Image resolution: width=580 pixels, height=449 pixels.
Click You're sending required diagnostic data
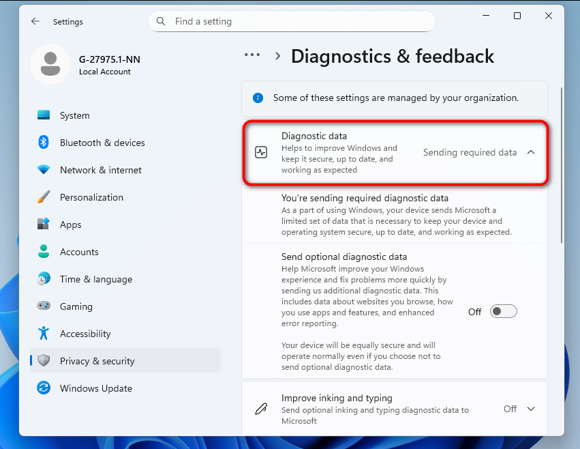point(365,198)
